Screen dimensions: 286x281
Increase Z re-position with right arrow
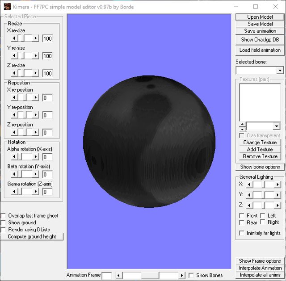click(x=36, y=132)
